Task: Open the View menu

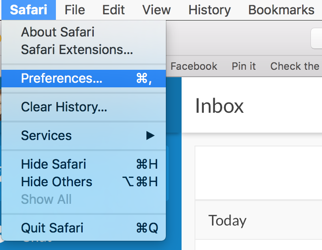Action: pos(157,10)
